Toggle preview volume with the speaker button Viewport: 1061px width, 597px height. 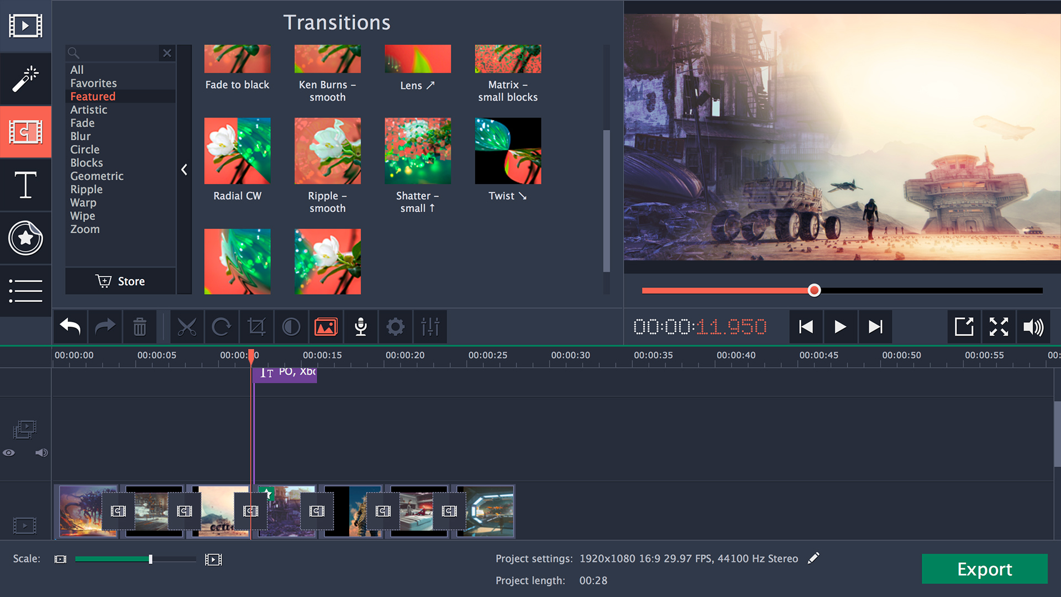tap(1034, 327)
